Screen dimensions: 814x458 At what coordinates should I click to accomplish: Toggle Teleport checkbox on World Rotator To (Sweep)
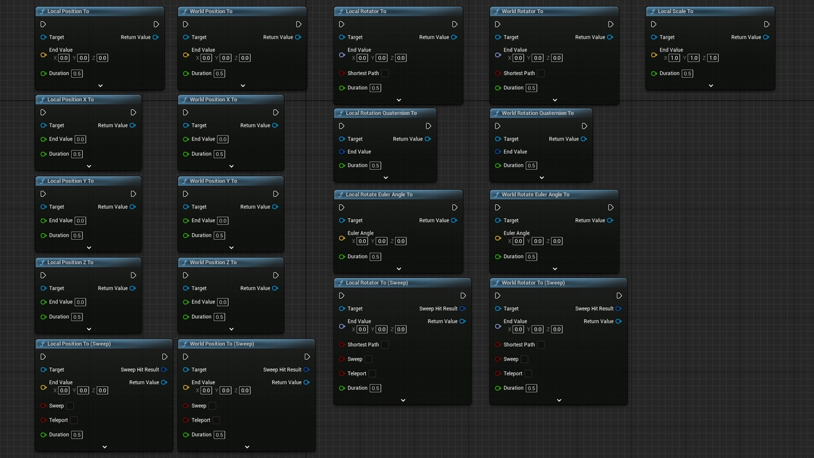pyautogui.click(x=528, y=373)
